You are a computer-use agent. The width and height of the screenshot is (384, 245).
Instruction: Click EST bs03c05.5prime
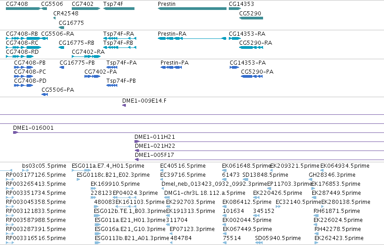25,170
